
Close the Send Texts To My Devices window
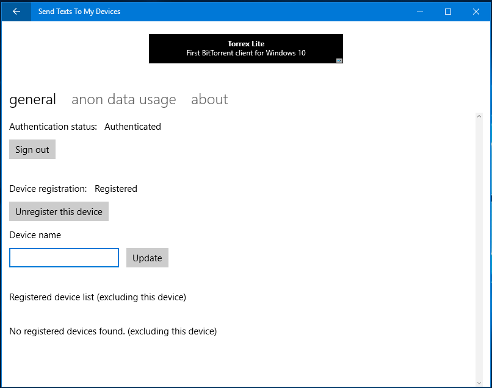pyautogui.click(x=476, y=12)
